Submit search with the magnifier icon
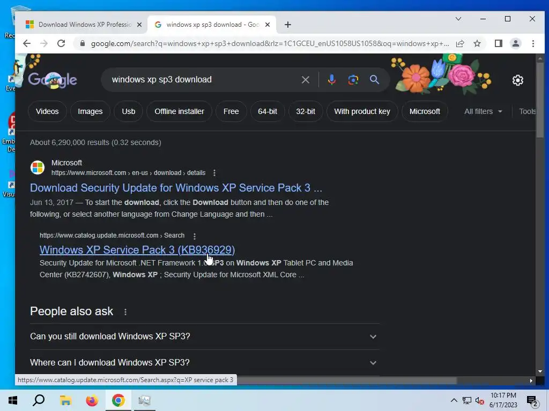 point(374,80)
